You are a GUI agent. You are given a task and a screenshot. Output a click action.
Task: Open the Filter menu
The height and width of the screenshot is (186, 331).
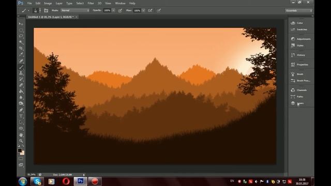pos(91,3)
